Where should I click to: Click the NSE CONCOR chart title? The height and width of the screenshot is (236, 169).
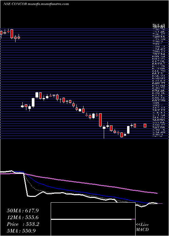pos(15,4)
